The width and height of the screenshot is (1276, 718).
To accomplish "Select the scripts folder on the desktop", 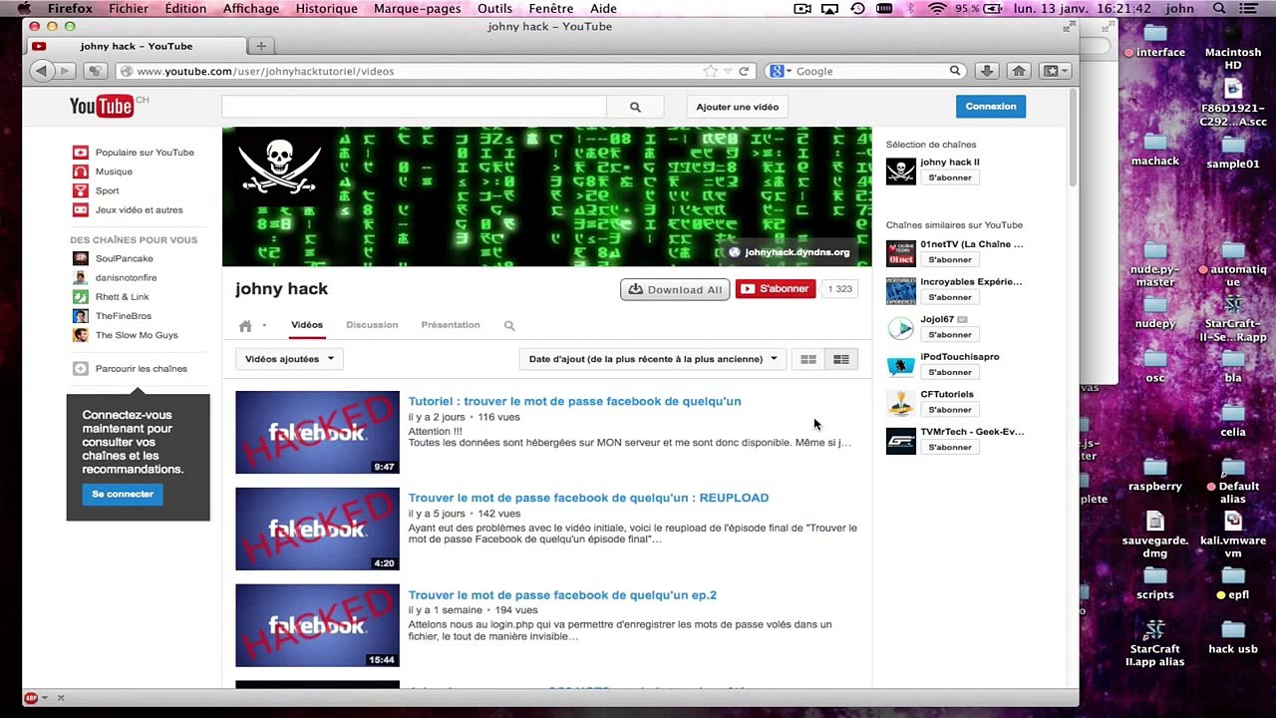I will (x=1155, y=583).
